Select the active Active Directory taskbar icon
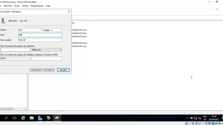223x125 pixels. (57, 118)
